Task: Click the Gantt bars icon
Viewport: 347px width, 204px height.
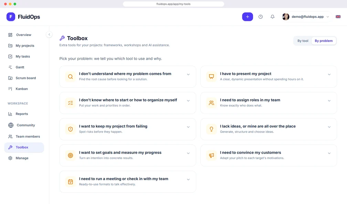Action: click(x=10, y=67)
